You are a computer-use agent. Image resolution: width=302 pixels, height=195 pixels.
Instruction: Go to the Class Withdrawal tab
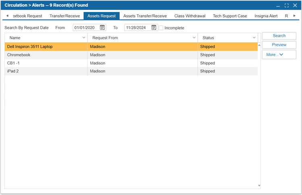190,16
